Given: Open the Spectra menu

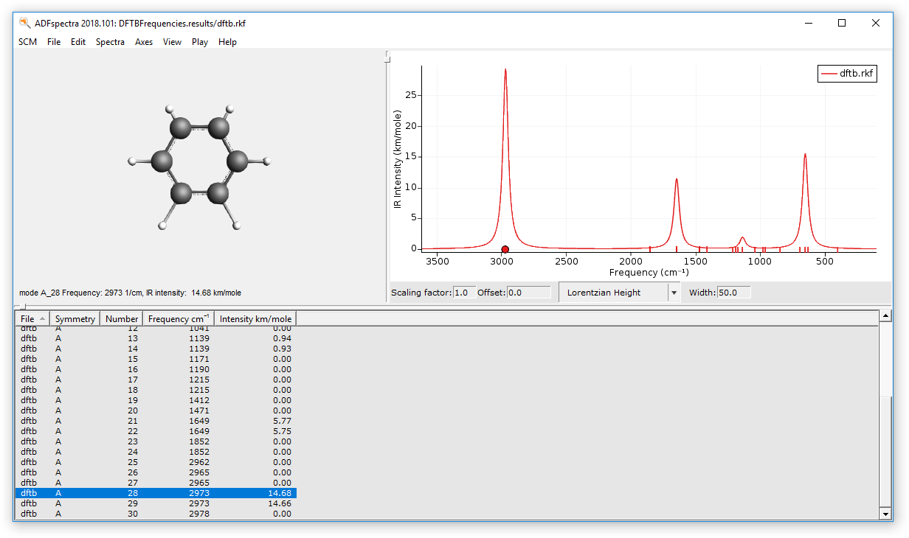Looking at the screenshot, I should point(110,42).
